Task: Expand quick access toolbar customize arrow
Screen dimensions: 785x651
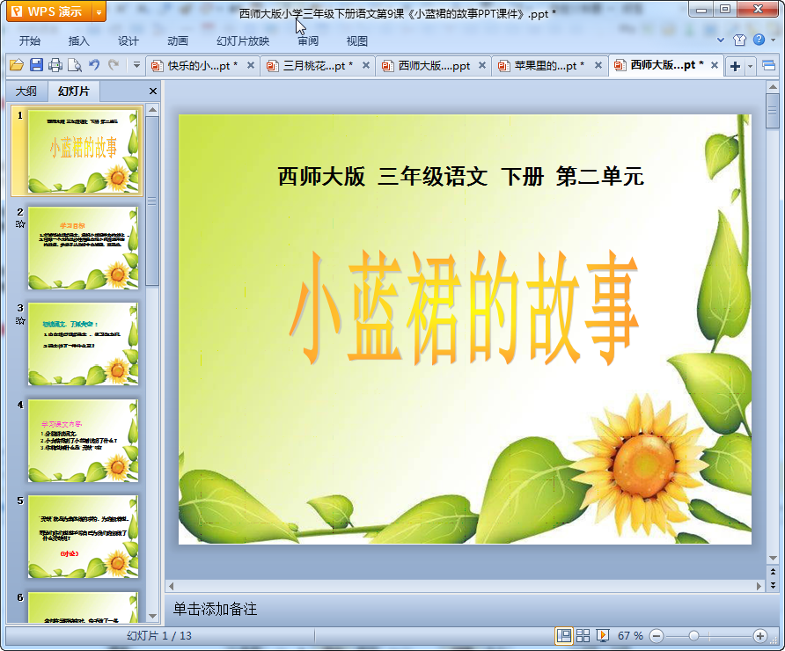Action: click(136, 64)
